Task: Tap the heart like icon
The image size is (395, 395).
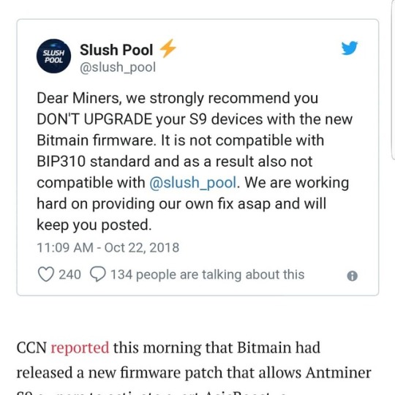Action: pyautogui.click(x=46, y=274)
